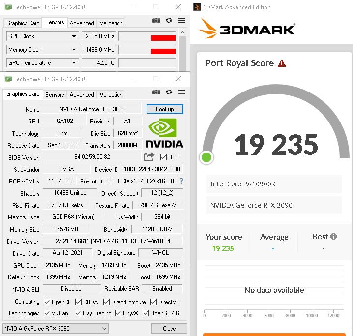The width and height of the screenshot is (353, 336).
Task: Refresh sensors using the refresh icon in Sensors window
Action: click(x=169, y=21)
